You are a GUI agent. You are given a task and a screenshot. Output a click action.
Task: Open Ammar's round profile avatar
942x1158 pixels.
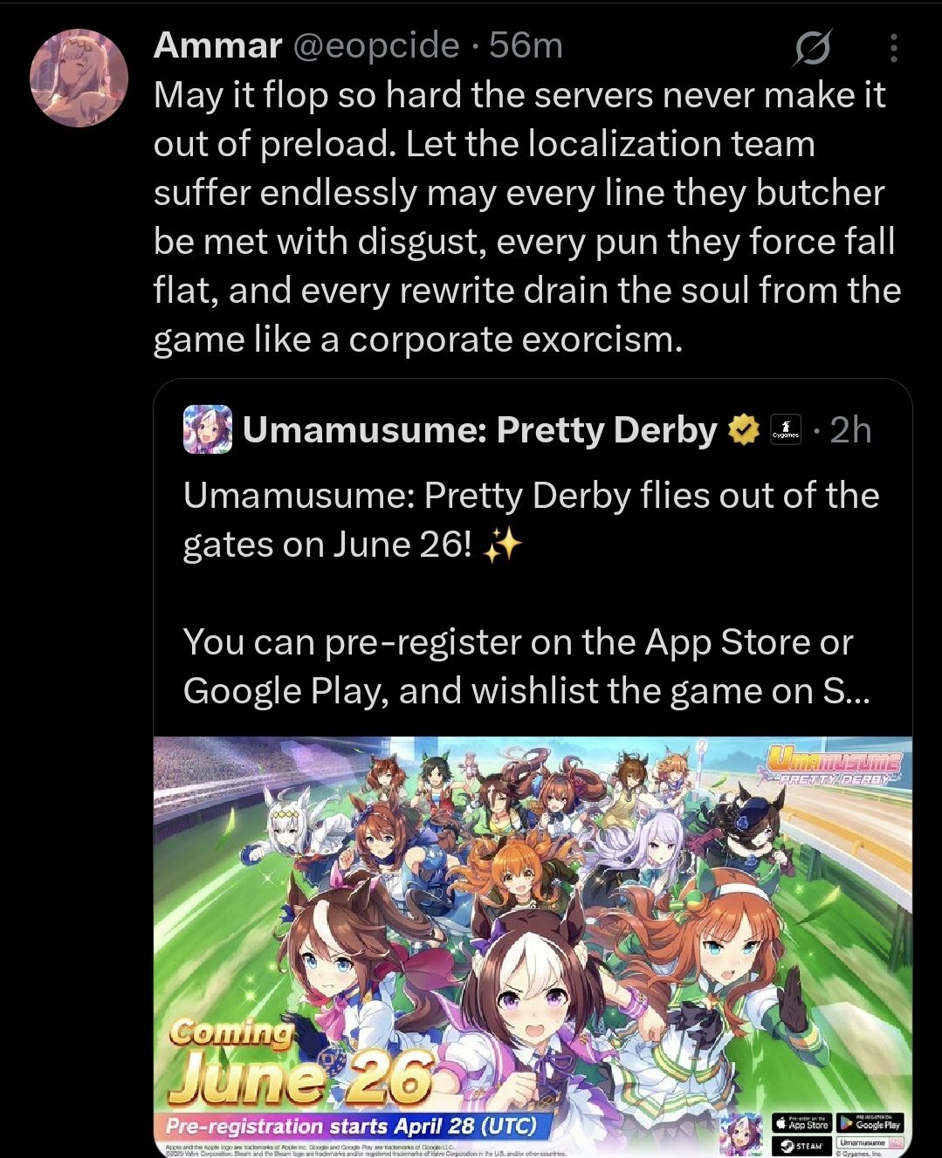[x=79, y=79]
